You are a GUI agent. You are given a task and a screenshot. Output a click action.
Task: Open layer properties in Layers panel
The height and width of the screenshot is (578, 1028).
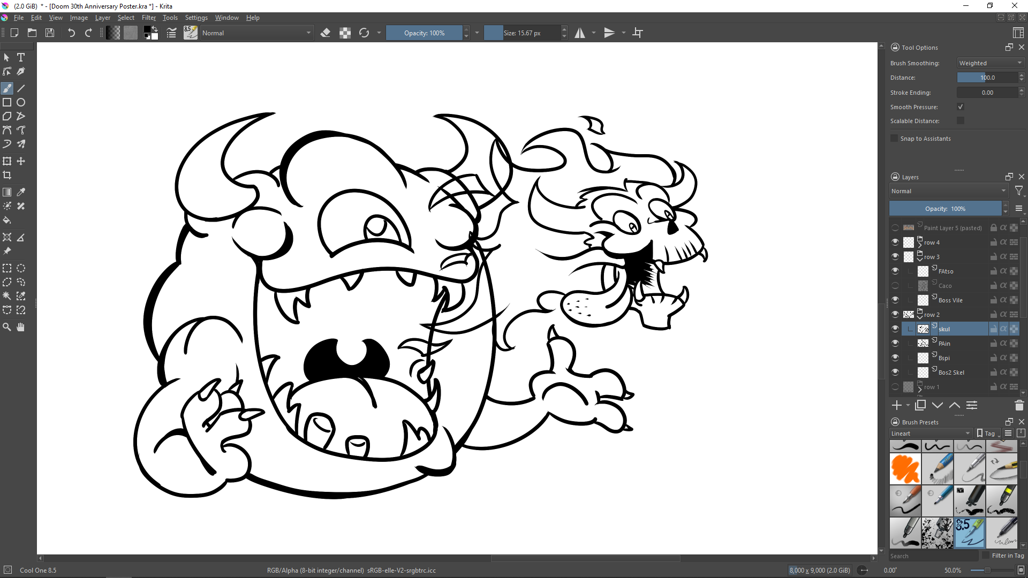(x=972, y=405)
